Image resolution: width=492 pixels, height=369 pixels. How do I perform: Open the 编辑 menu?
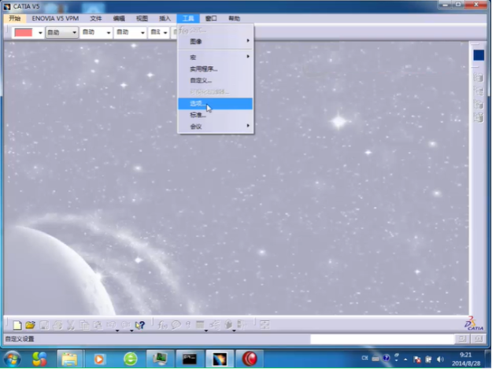(x=119, y=19)
